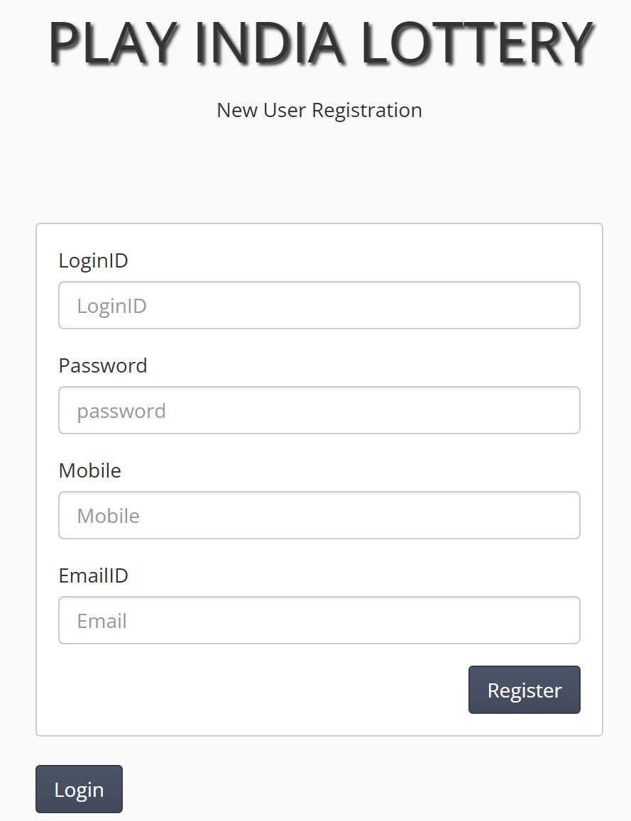The height and width of the screenshot is (821, 631).
Task: Click the Mobile field label
Action: [x=89, y=470]
